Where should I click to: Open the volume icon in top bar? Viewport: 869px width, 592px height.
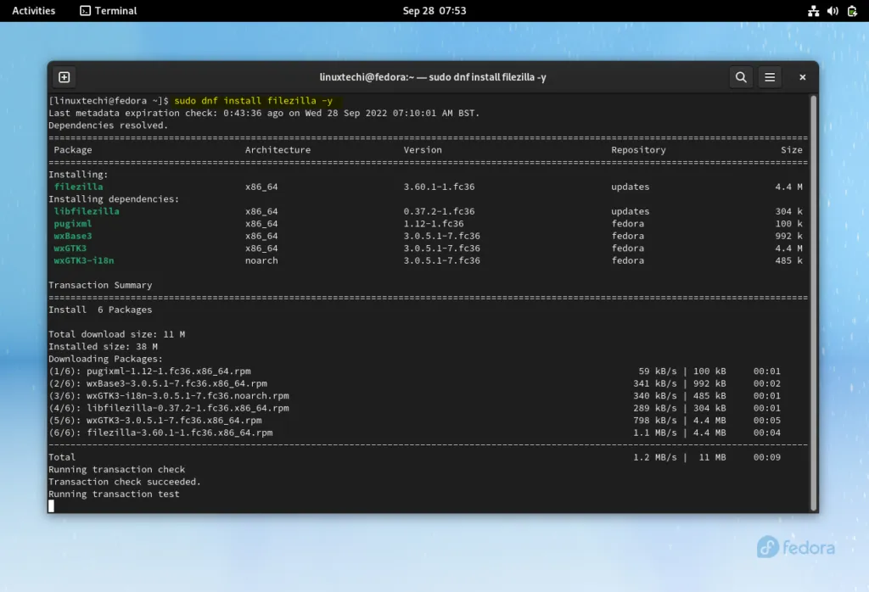833,10
